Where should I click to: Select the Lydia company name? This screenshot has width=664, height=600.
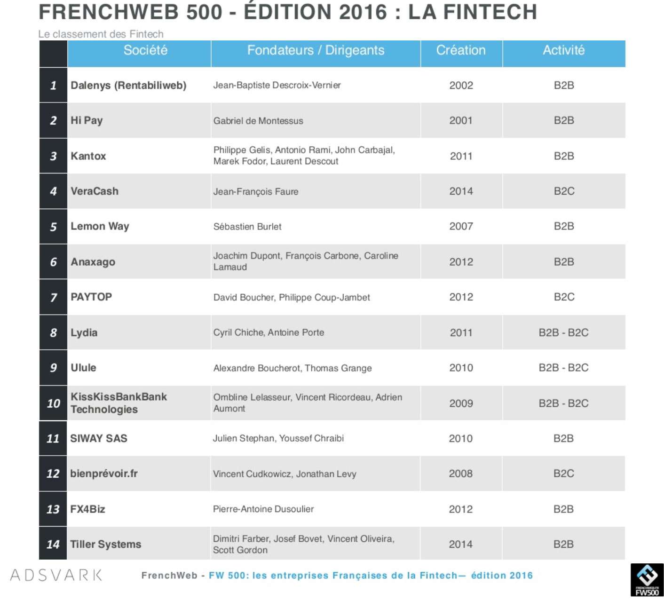[x=84, y=333]
